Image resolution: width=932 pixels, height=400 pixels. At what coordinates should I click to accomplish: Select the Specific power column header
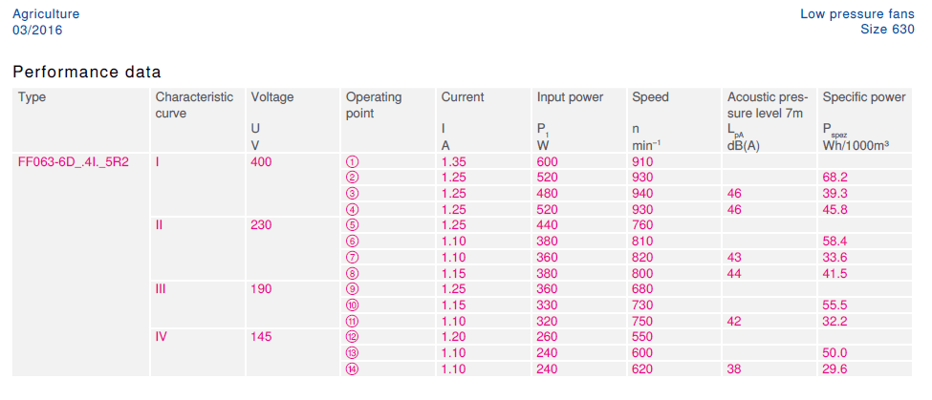pos(863,97)
